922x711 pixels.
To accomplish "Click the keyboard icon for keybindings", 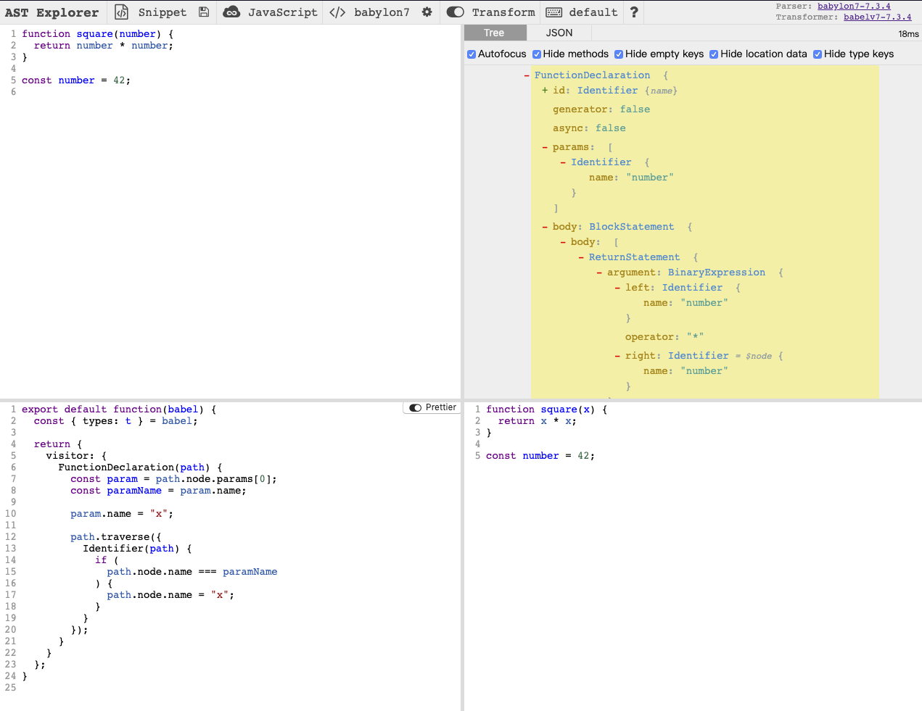I will (x=553, y=12).
